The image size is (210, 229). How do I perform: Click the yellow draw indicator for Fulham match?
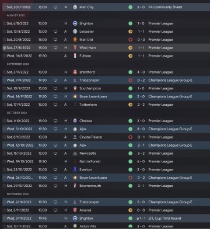131,56
